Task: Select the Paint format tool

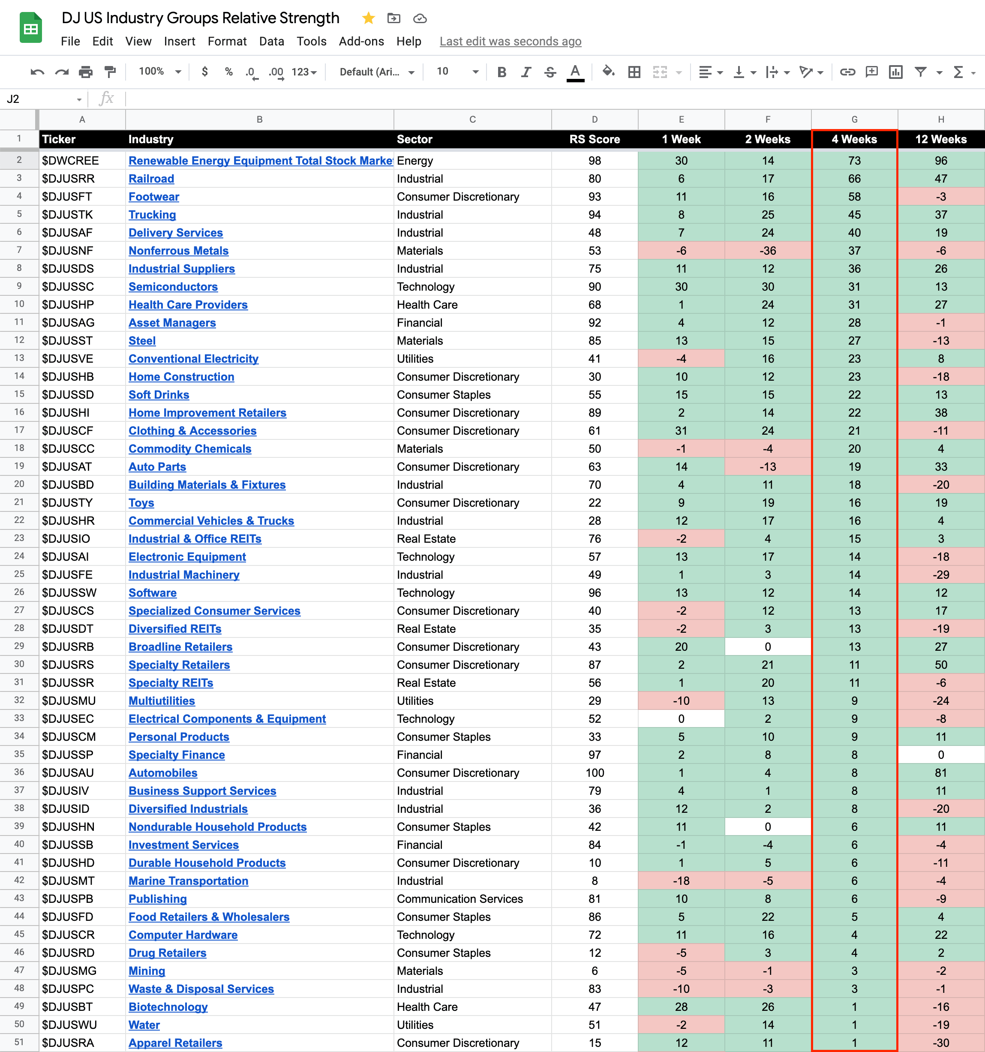Action: tap(110, 72)
